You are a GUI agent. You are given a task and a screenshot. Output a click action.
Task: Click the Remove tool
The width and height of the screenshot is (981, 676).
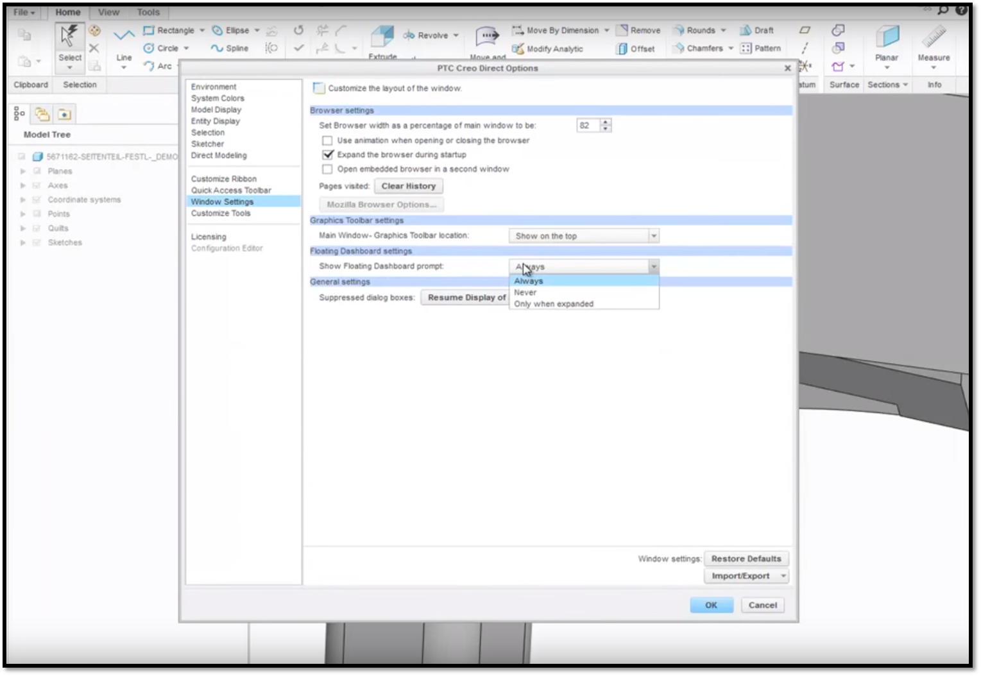(x=638, y=30)
